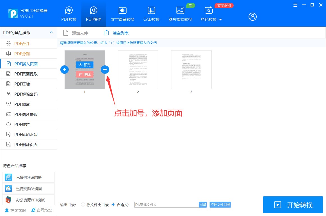The height and width of the screenshot is (216, 326).
Task: Select the PDF加密 function
Action: (22, 104)
